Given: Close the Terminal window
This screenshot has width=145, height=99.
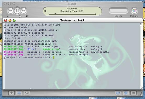Looking at the screenshot, I should (x=6, y=20).
